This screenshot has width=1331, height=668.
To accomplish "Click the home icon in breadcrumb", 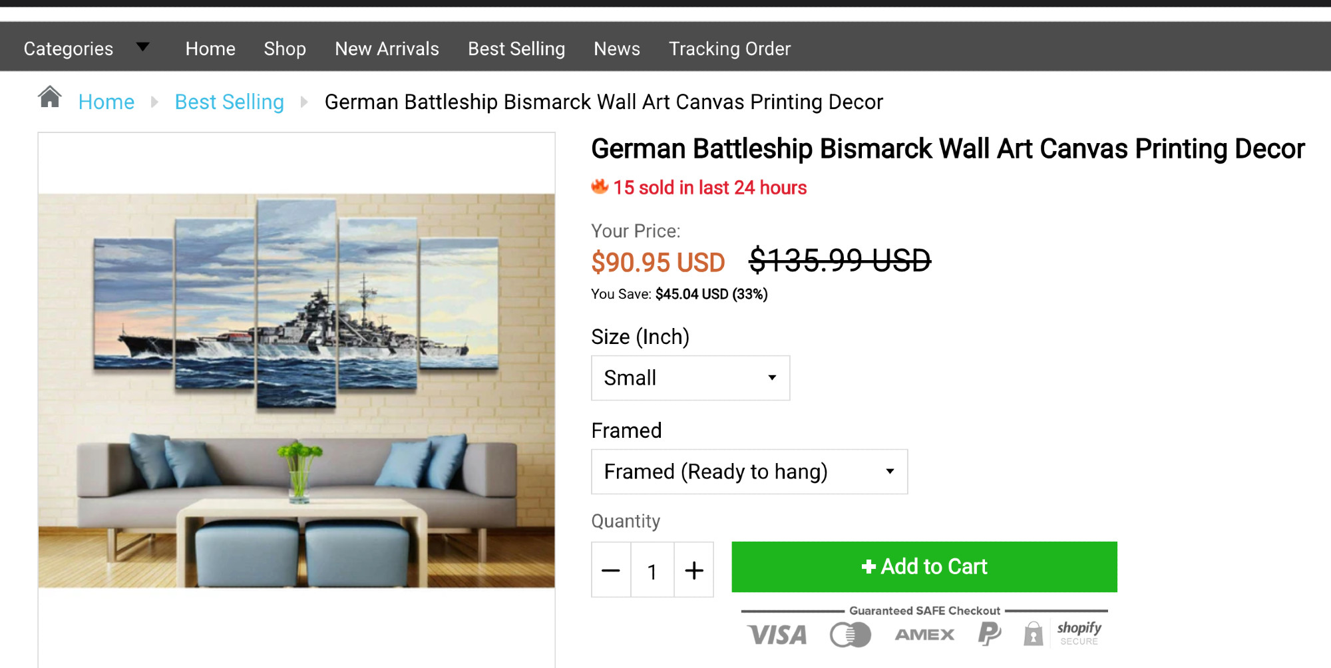I will [50, 98].
